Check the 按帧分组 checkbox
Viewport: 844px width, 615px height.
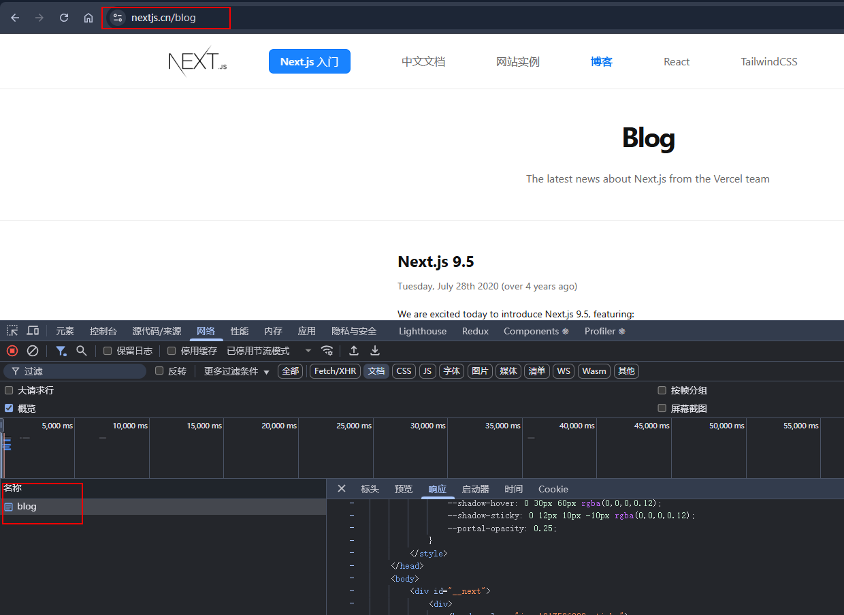662,390
